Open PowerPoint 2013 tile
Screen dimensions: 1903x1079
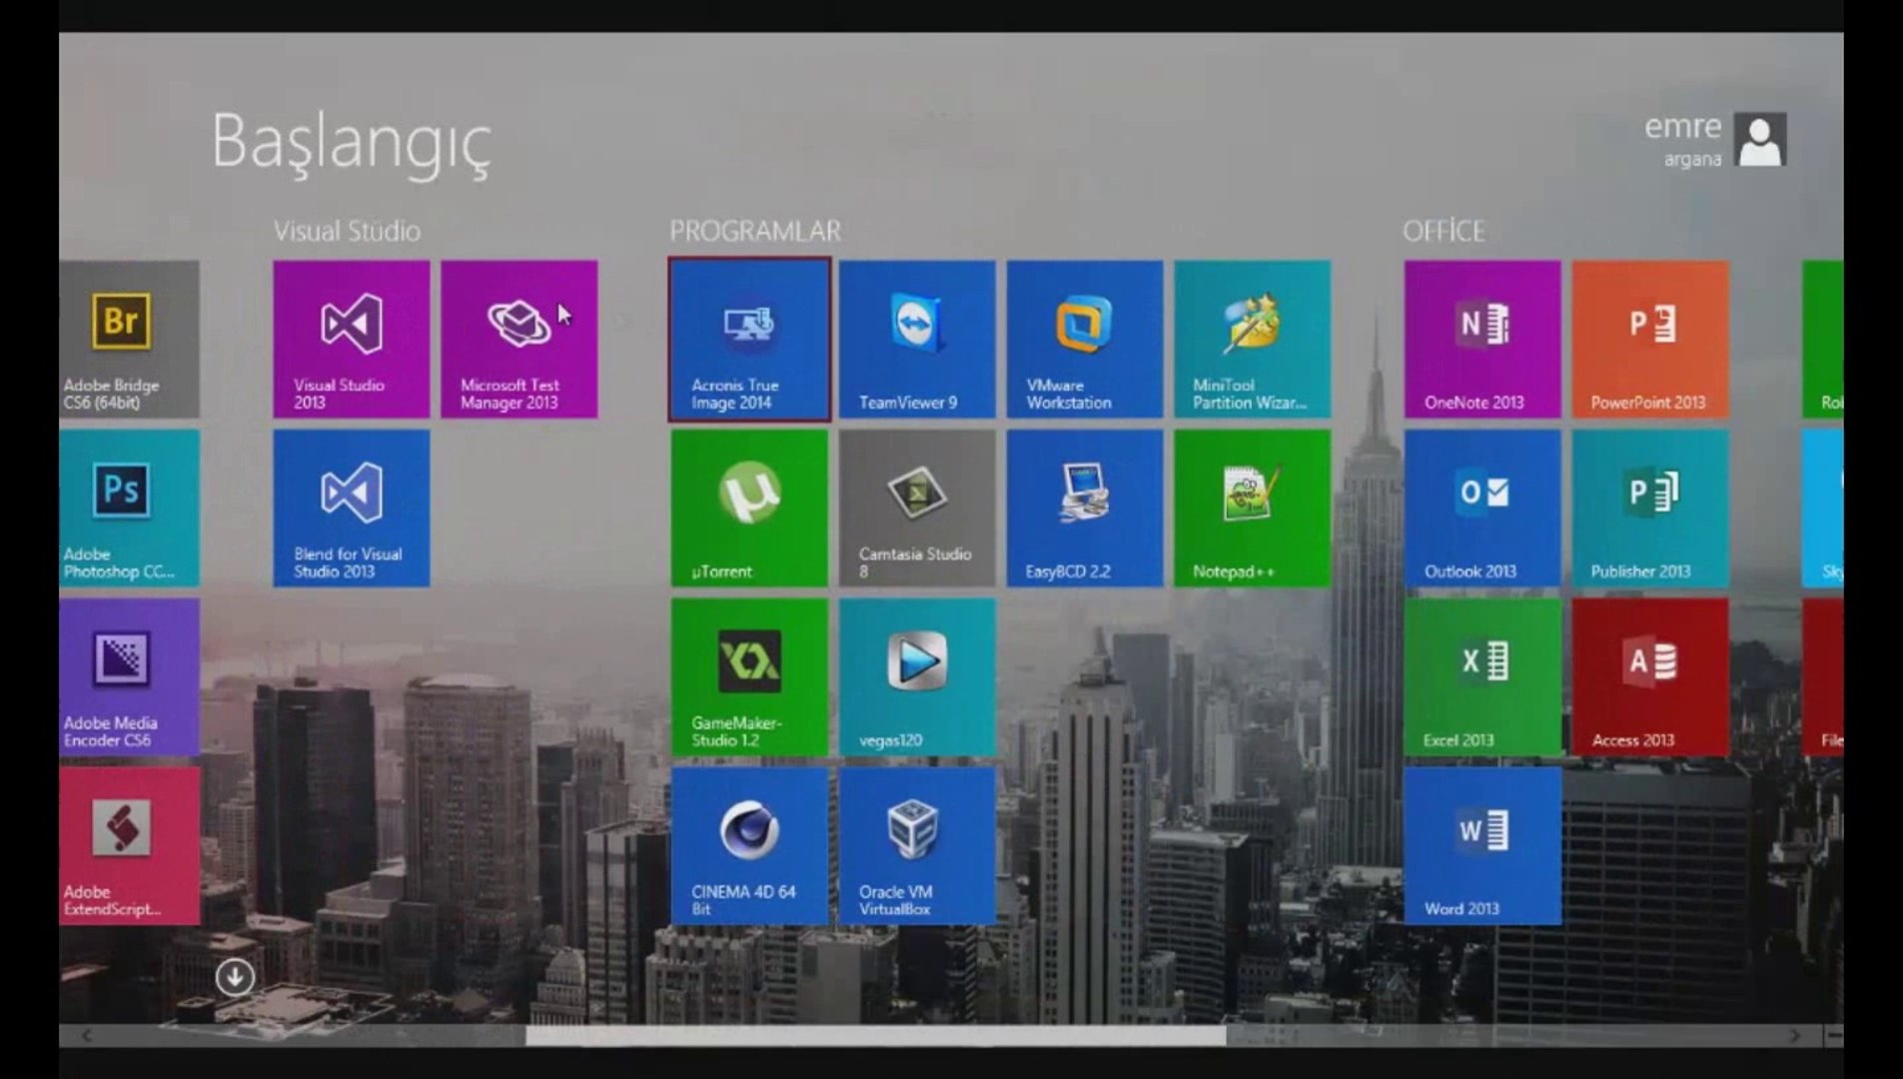(1650, 340)
